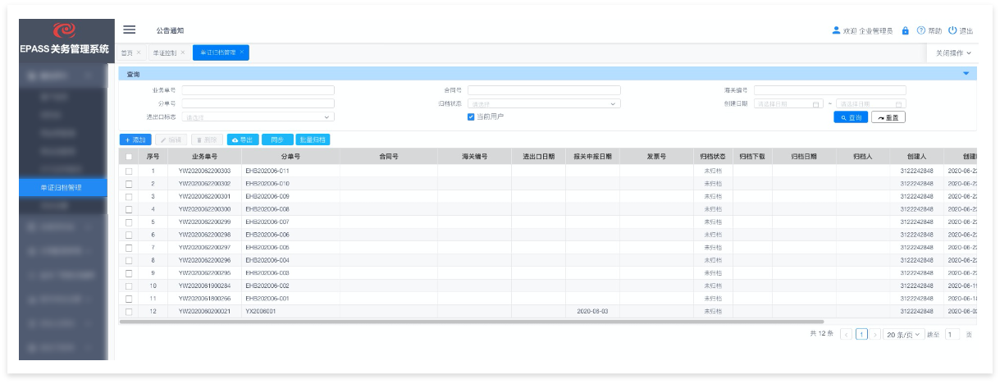Click the 同步 sync button
This screenshot has height=384, width=1000.
click(x=277, y=140)
